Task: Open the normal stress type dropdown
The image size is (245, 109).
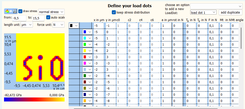Action: pyautogui.click(x=51, y=12)
